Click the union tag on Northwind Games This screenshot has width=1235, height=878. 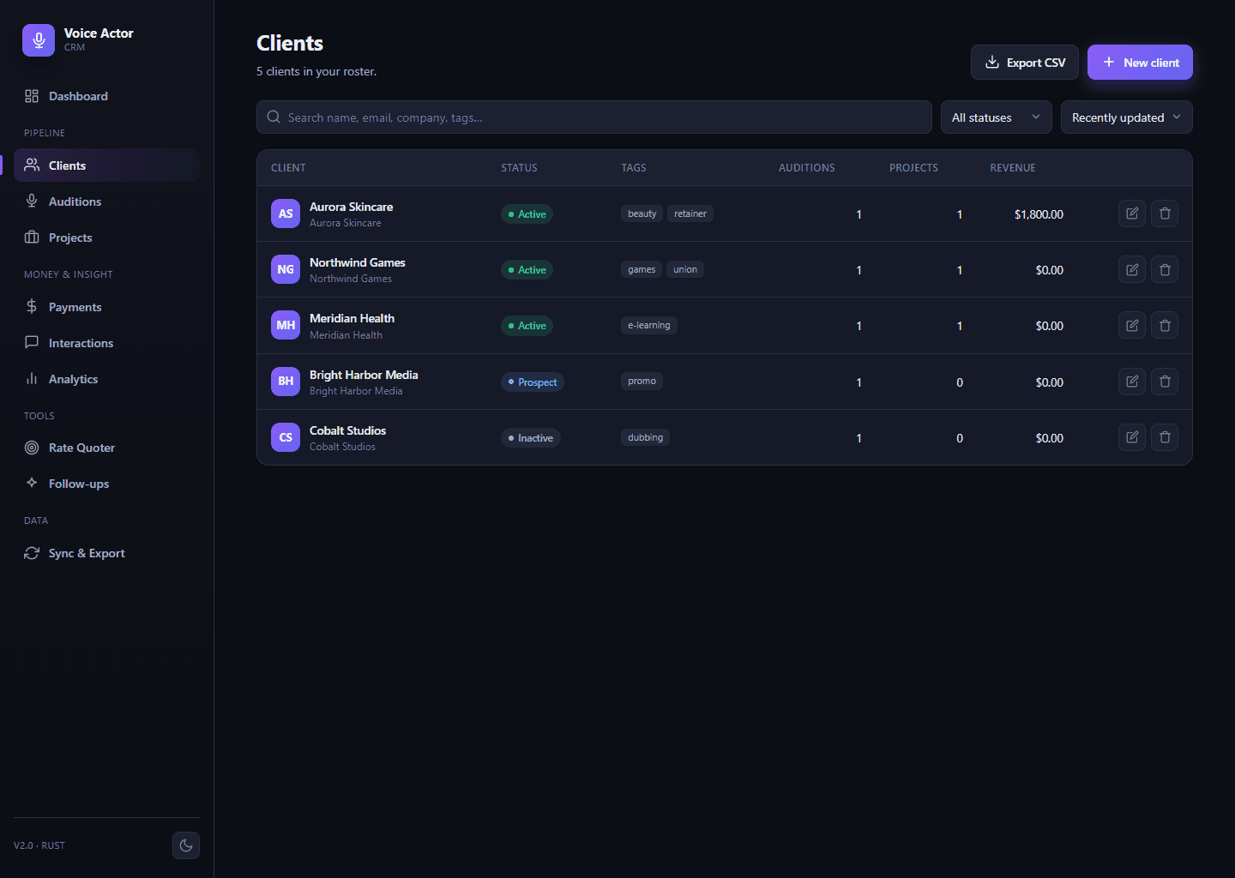685,269
